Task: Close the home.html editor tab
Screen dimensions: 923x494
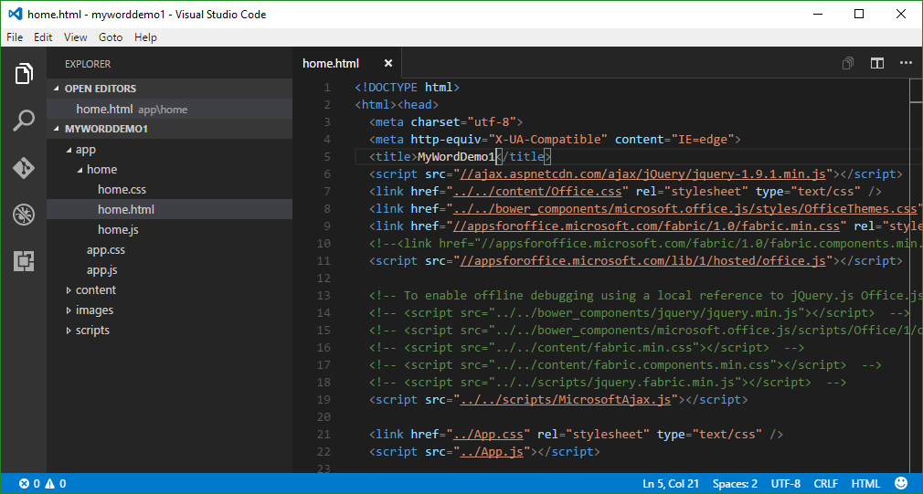Action: (x=388, y=63)
